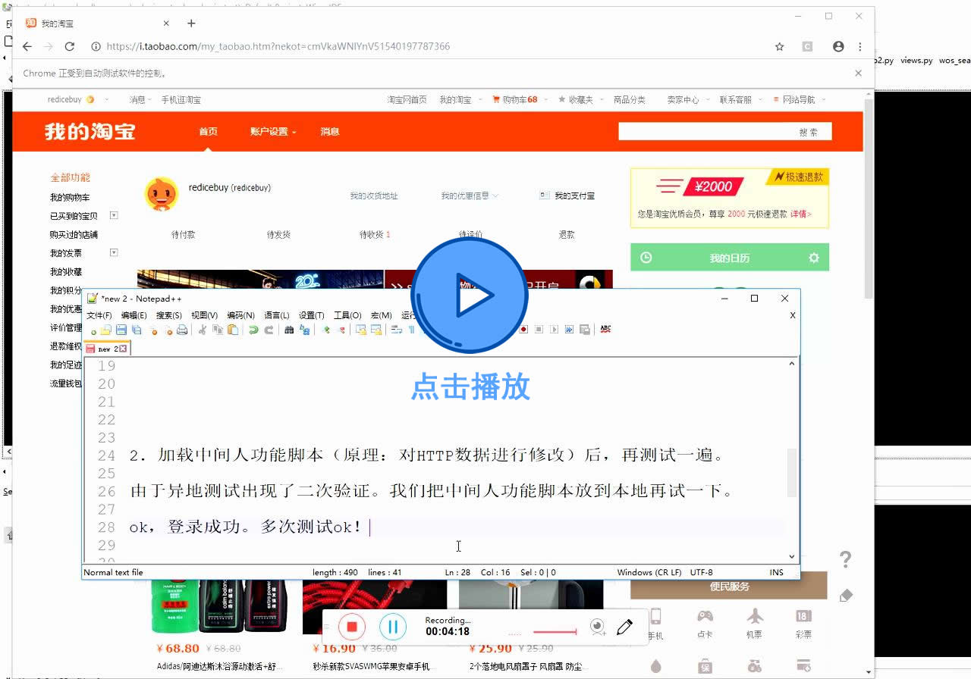Image resolution: width=971 pixels, height=679 pixels.
Task: Cut icon (scissors) in Notepad++ toolbar
Action: [x=203, y=330]
